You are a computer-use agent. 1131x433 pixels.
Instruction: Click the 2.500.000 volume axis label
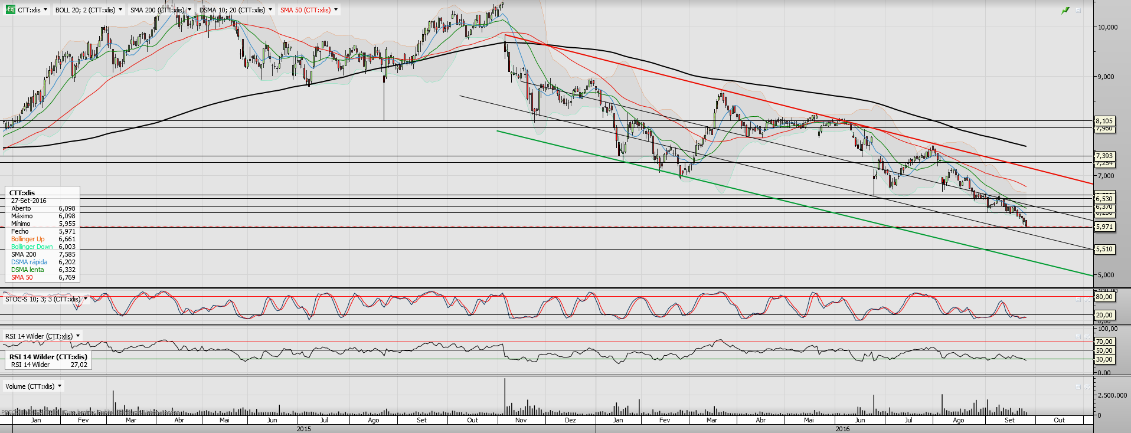pos(1112,395)
